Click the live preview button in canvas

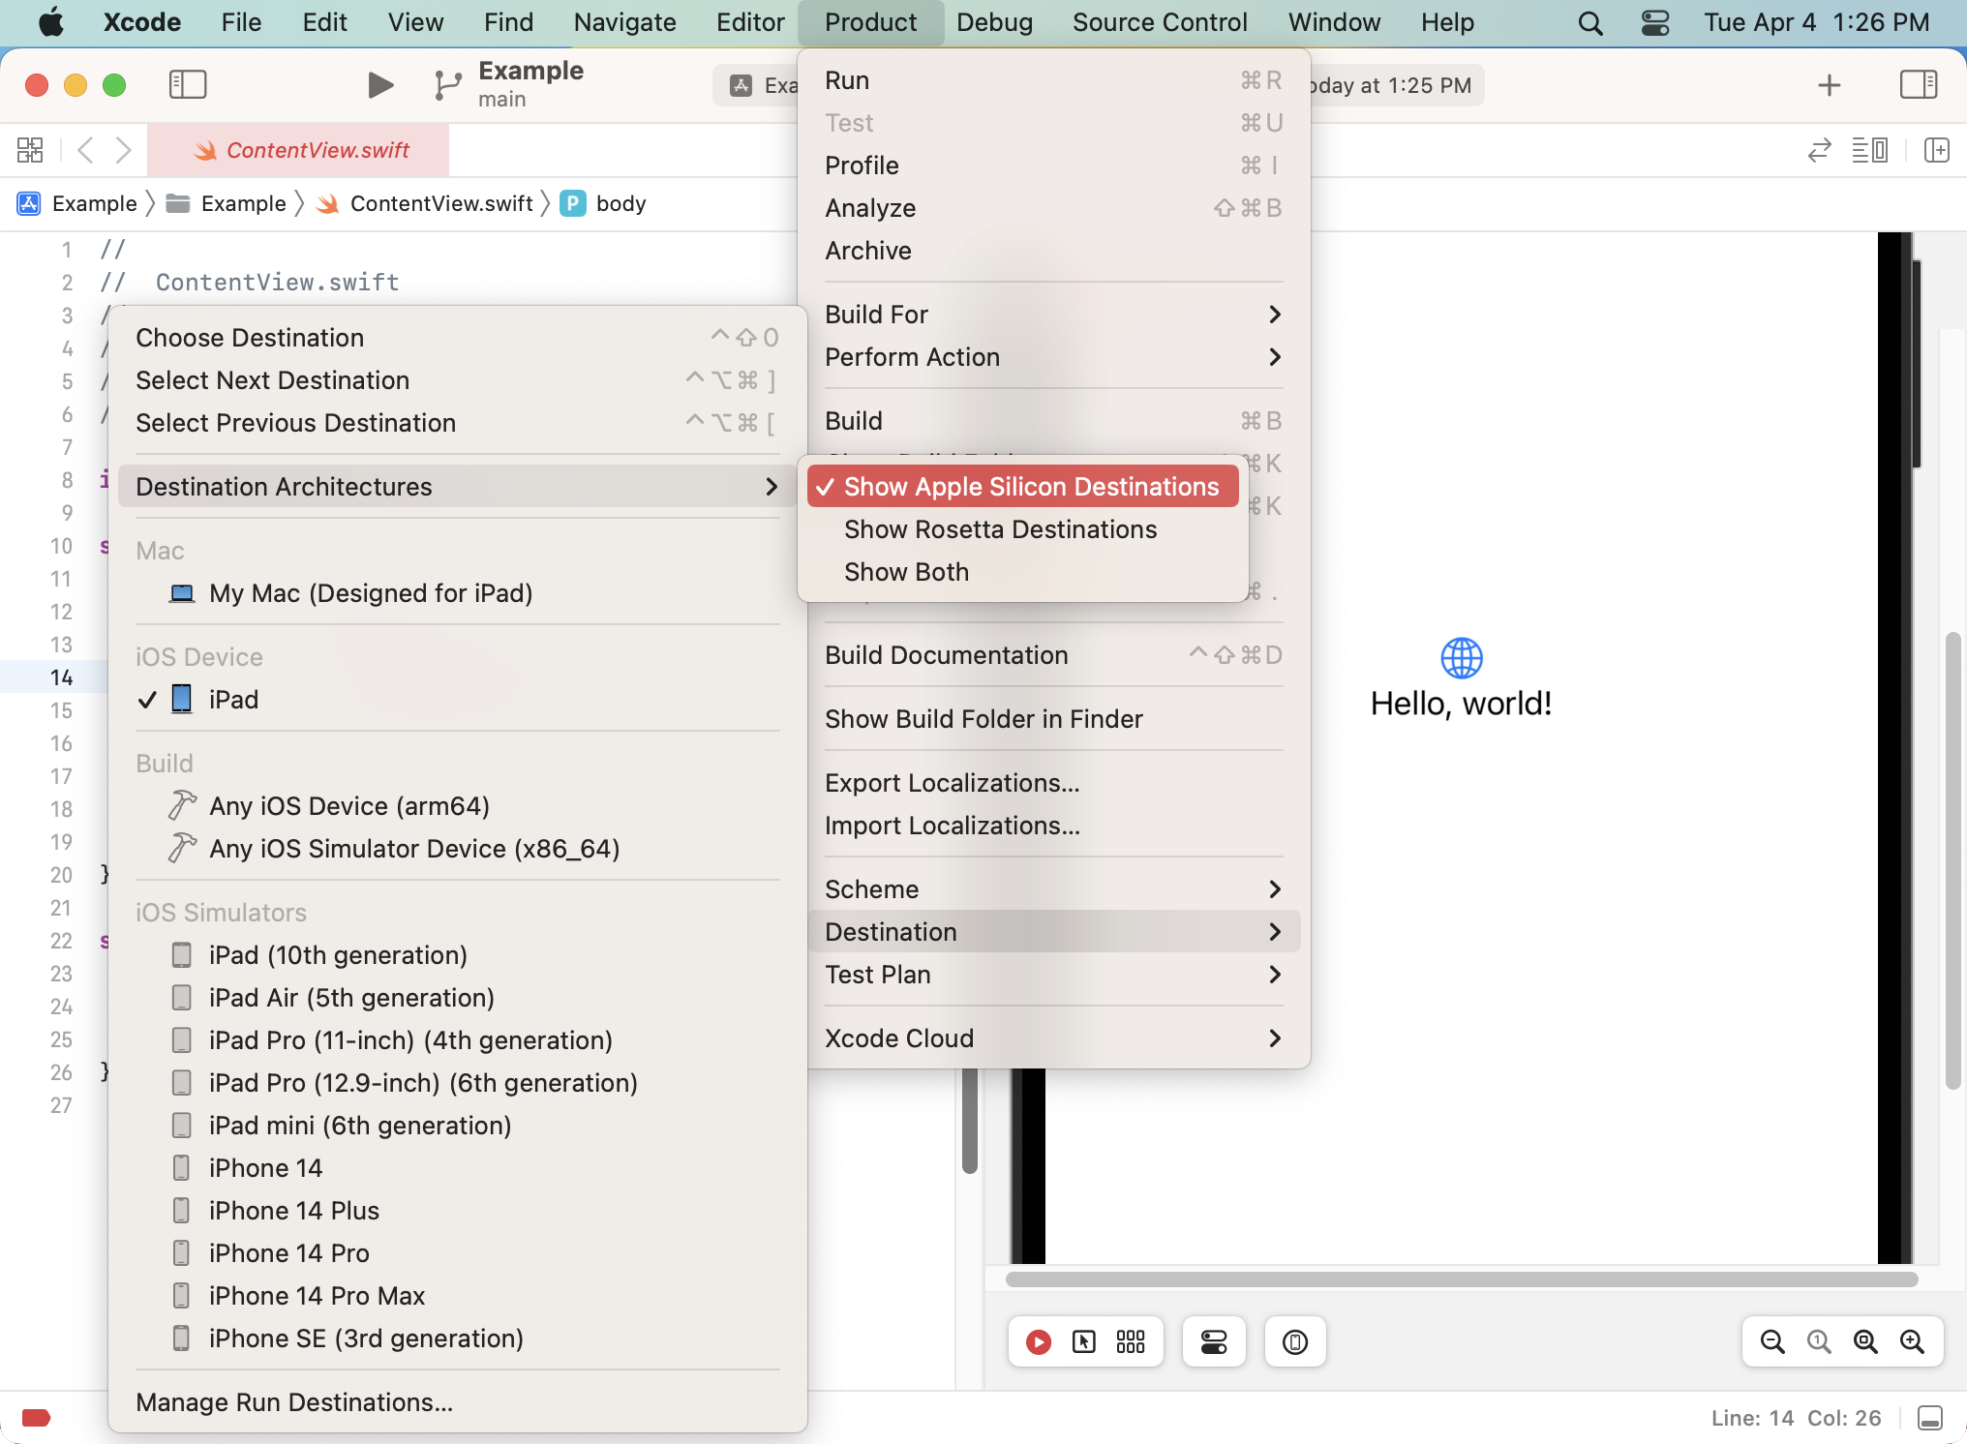[1038, 1341]
